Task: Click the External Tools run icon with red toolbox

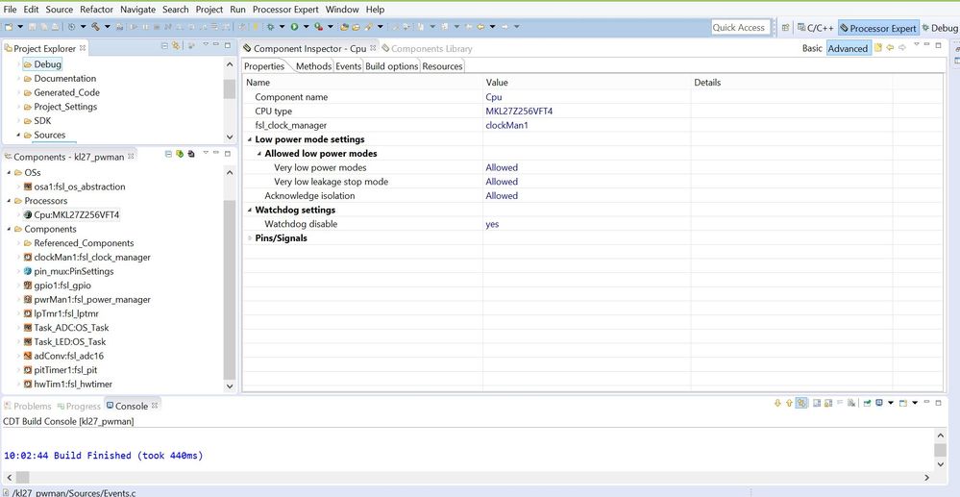Action: pyautogui.click(x=318, y=27)
